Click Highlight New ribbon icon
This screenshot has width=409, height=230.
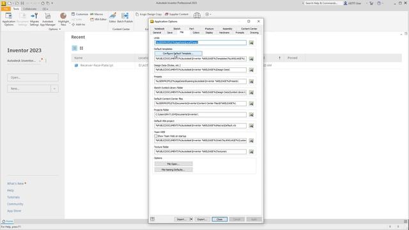[x=63, y=19]
